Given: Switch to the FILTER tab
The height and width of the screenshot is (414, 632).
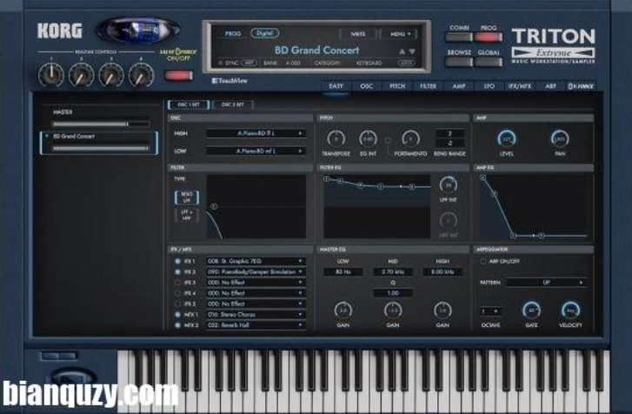Looking at the screenshot, I should (x=429, y=87).
